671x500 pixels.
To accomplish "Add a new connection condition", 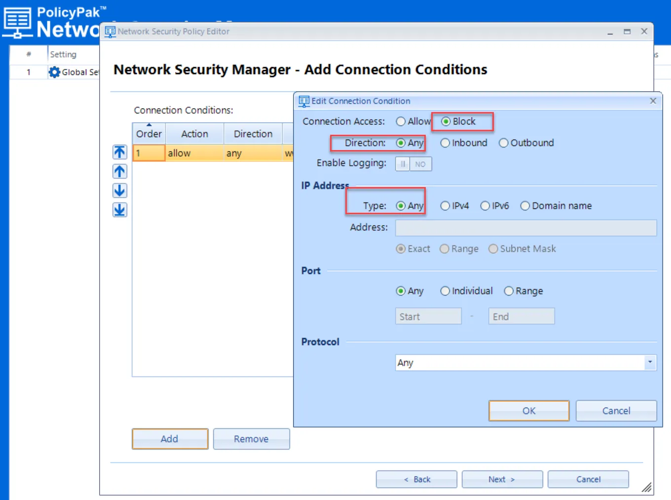I will [x=170, y=439].
